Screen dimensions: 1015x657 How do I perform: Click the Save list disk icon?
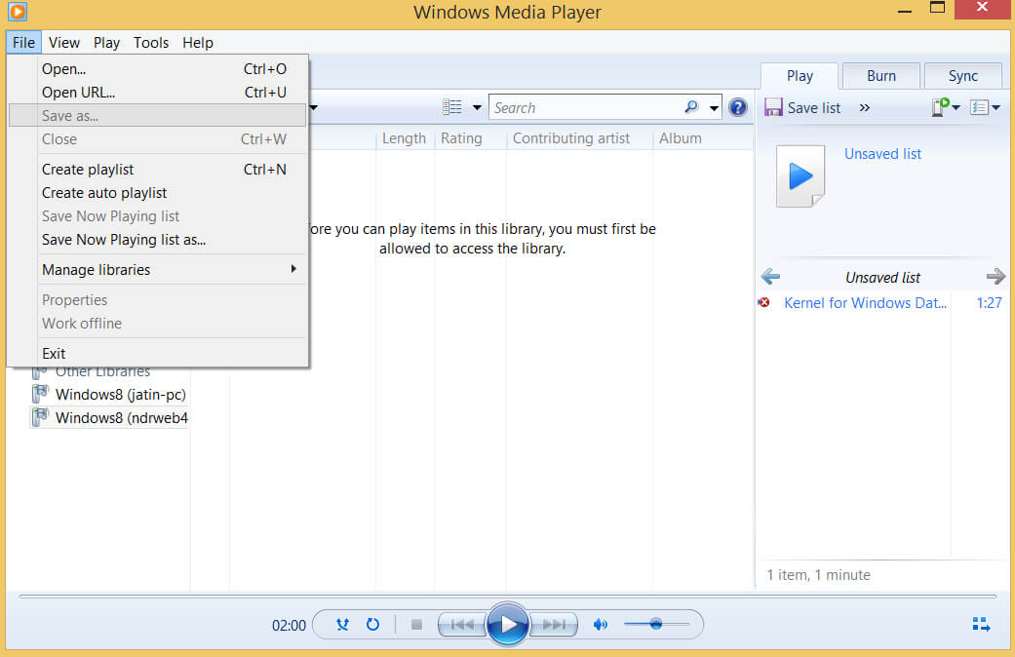tap(773, 107)
